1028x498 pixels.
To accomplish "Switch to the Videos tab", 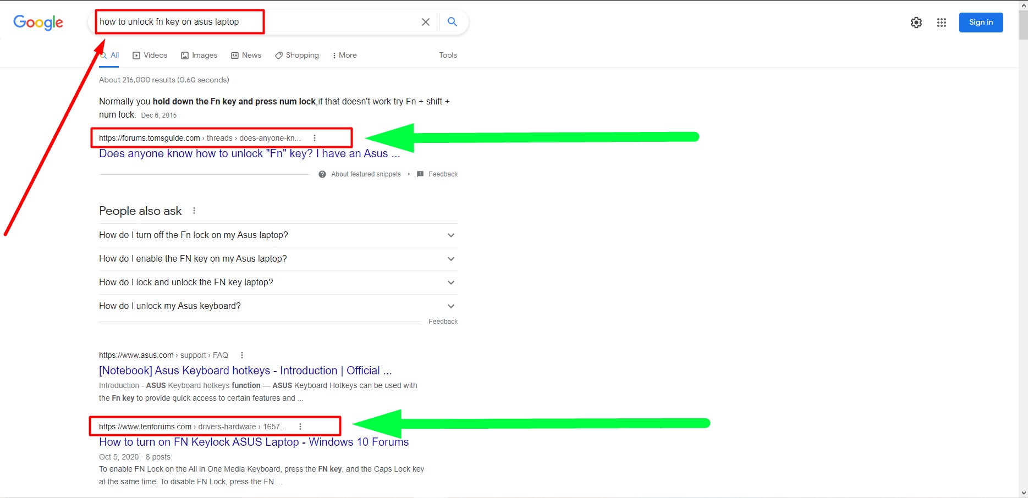I will pyautogui.click(x=150, y=56).
